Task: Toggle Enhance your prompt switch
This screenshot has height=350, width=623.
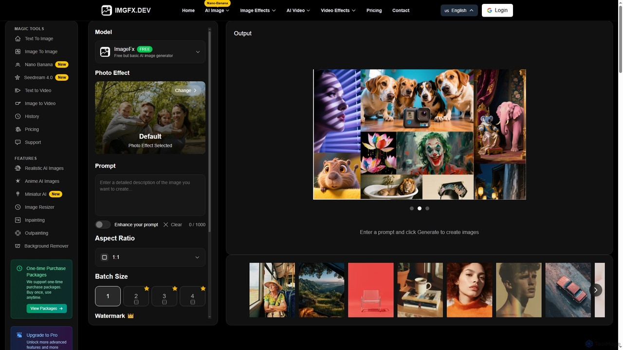Action: pos(103,225)
